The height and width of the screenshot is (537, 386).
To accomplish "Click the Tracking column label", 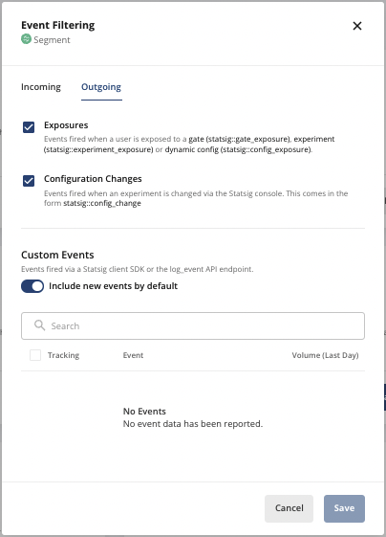I will [x=64, y=355].
